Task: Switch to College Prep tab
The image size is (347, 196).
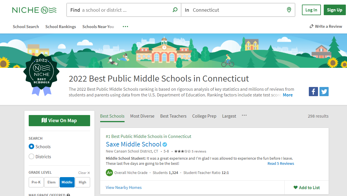Action: tap(204, 116)
